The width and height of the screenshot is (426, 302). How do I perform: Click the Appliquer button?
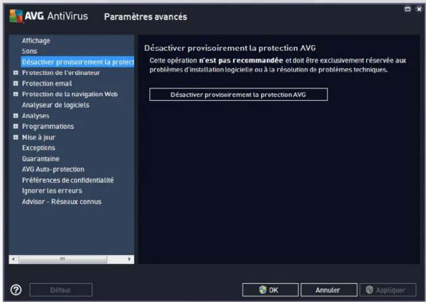click(x=388, y=290)
